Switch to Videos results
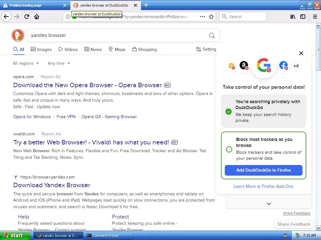Image resolution: width=321 pixels, height=240 pixels. [68, 49]
